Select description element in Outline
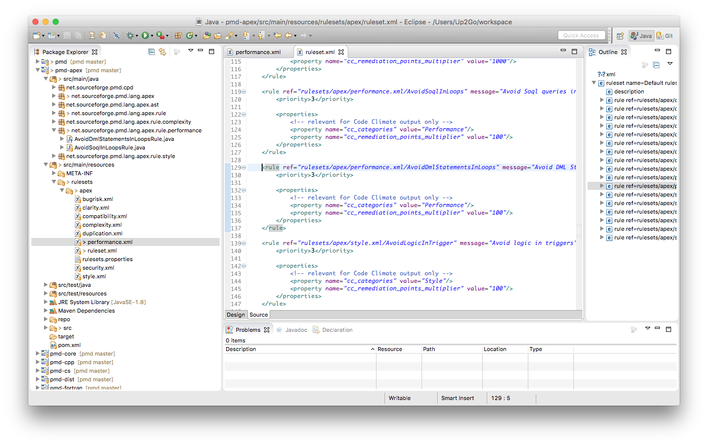708x446 pixels. (x=629, y=91)
